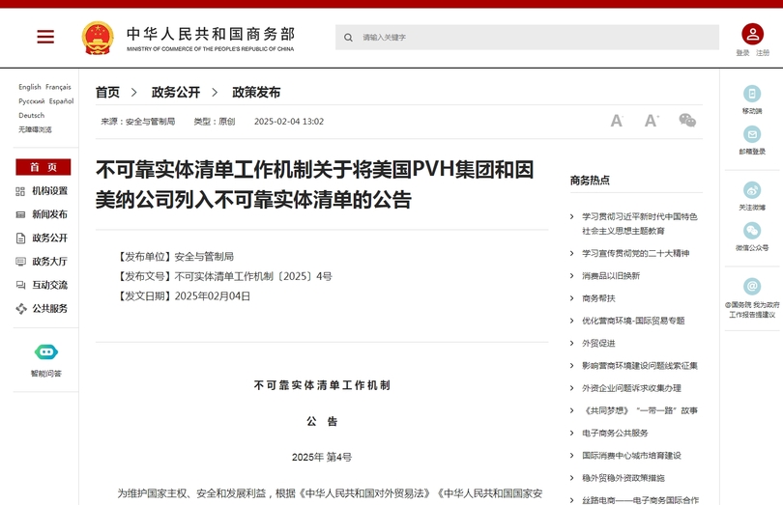Click 注册 register link
Screen dimensions: 783x505
pos(763,53)
